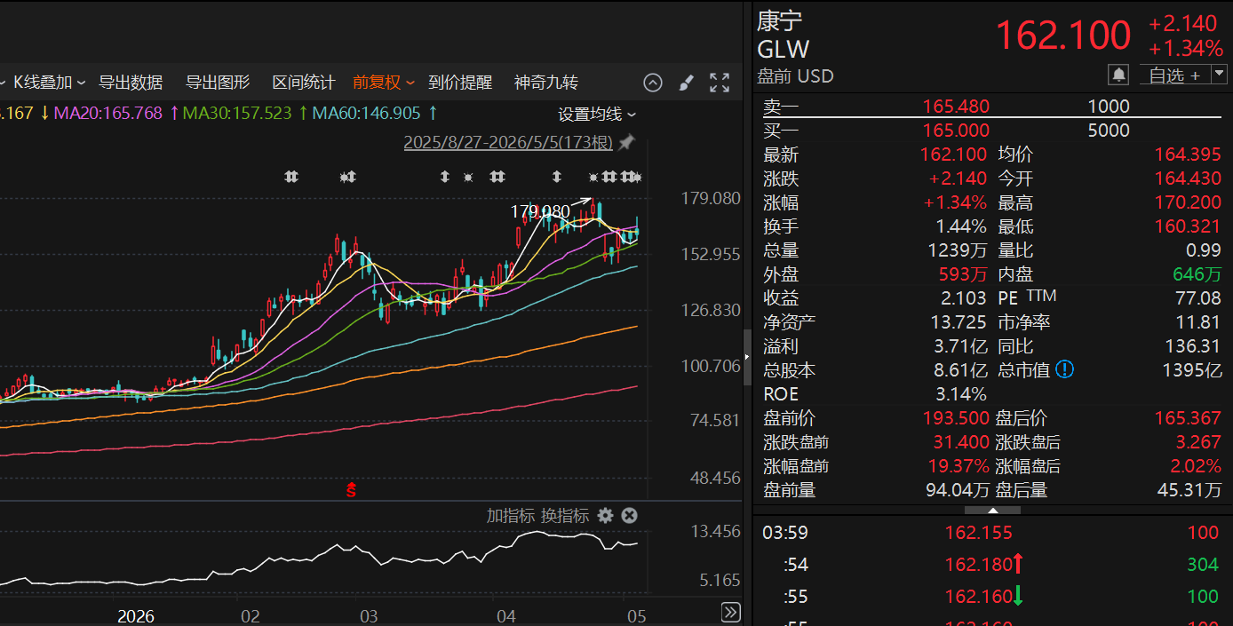Screen dimensions: 1233x626
Task: Click the 152.955 price axis label
Action: [710, 255]
